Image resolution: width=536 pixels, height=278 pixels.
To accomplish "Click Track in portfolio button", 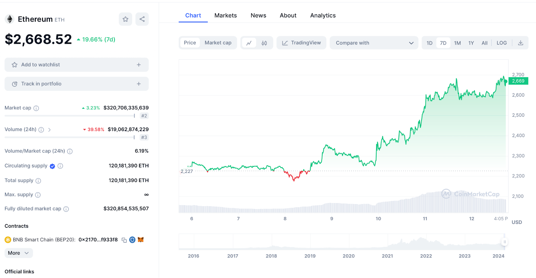I will click(x=77, y=84).
